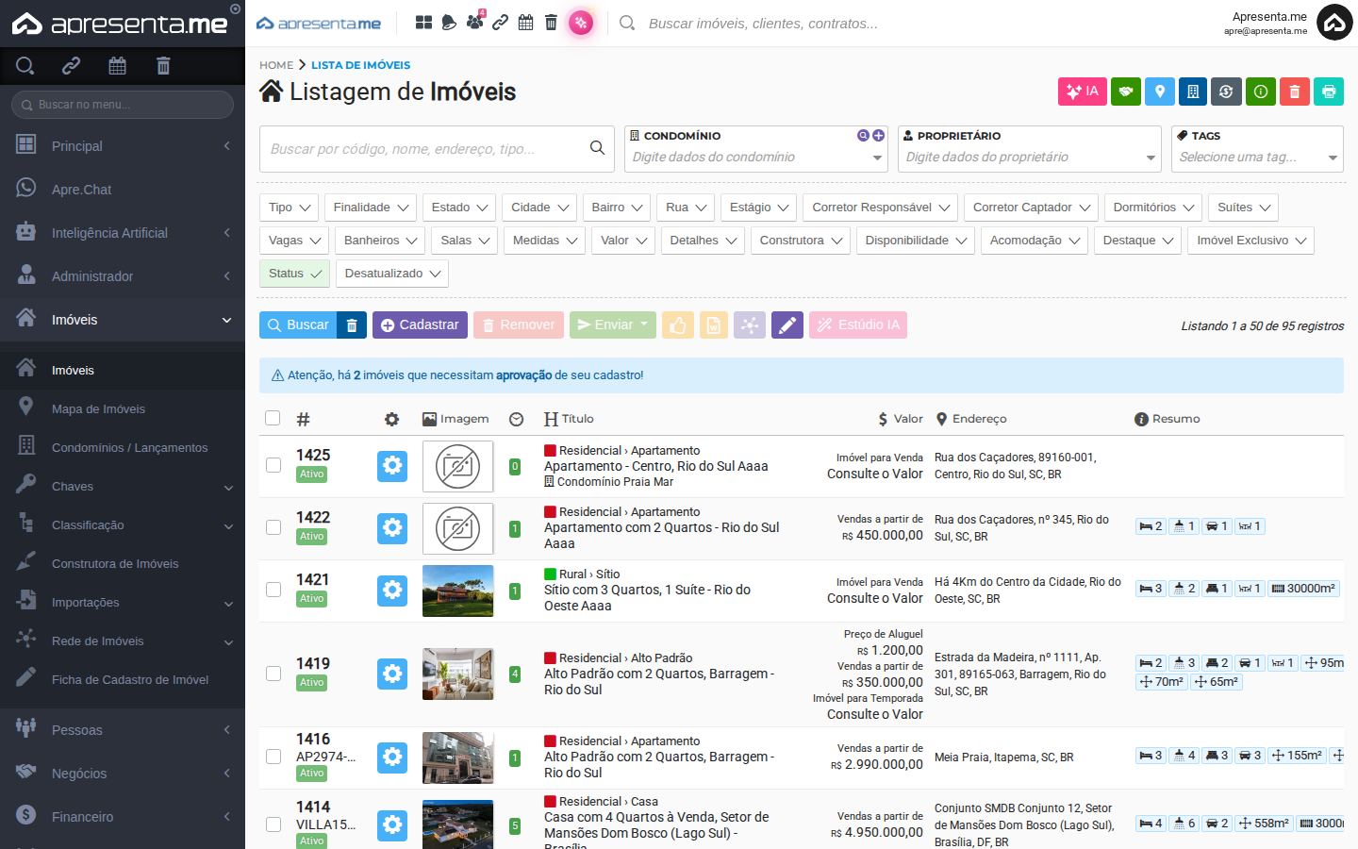Open Inteligência Artificial sidebar menu
Viewport: 1358px width, 849px height.
(x=123, y=233)
